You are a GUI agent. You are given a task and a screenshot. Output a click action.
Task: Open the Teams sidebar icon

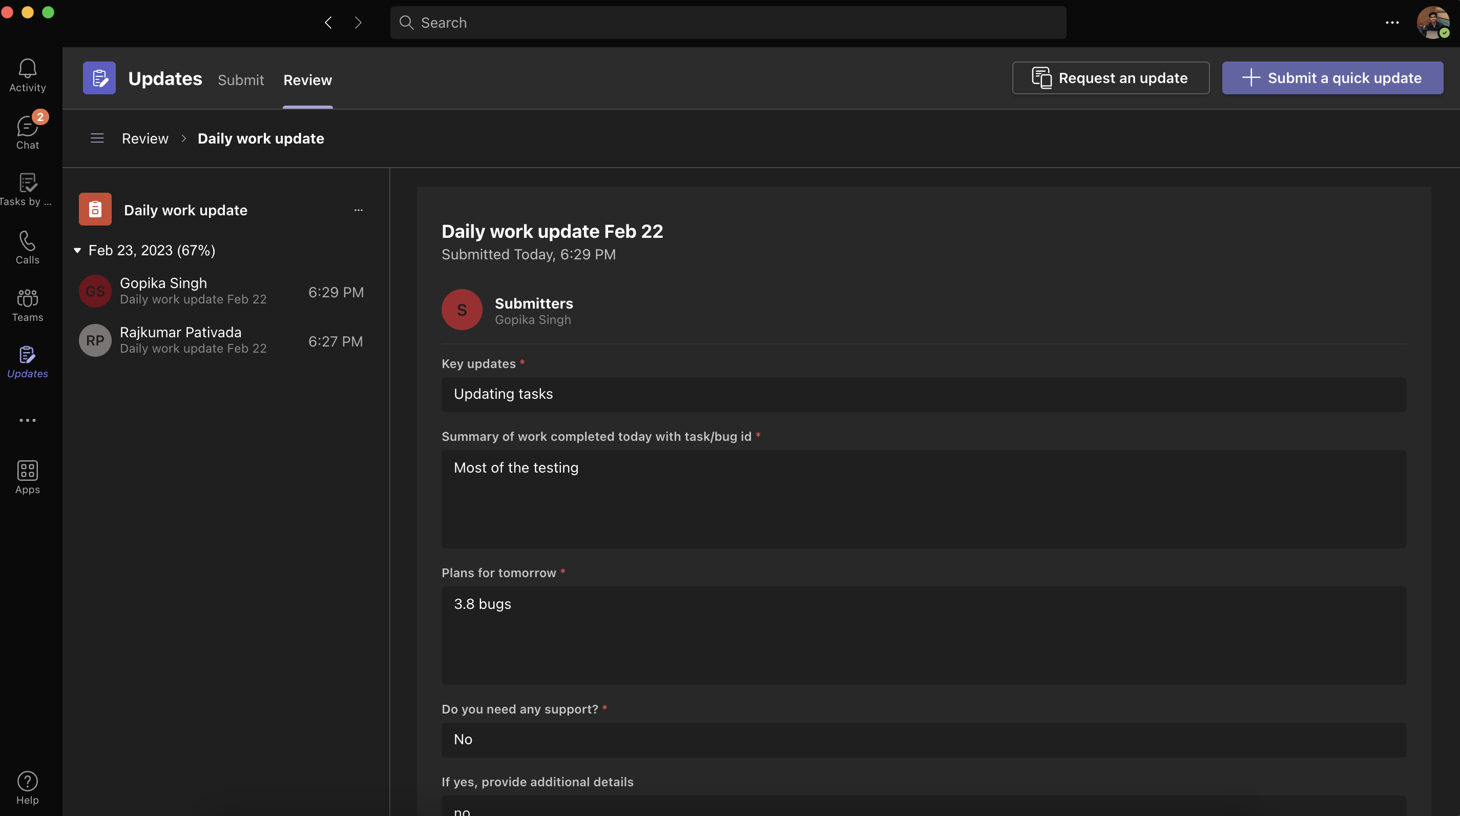(x=27, y=305)
